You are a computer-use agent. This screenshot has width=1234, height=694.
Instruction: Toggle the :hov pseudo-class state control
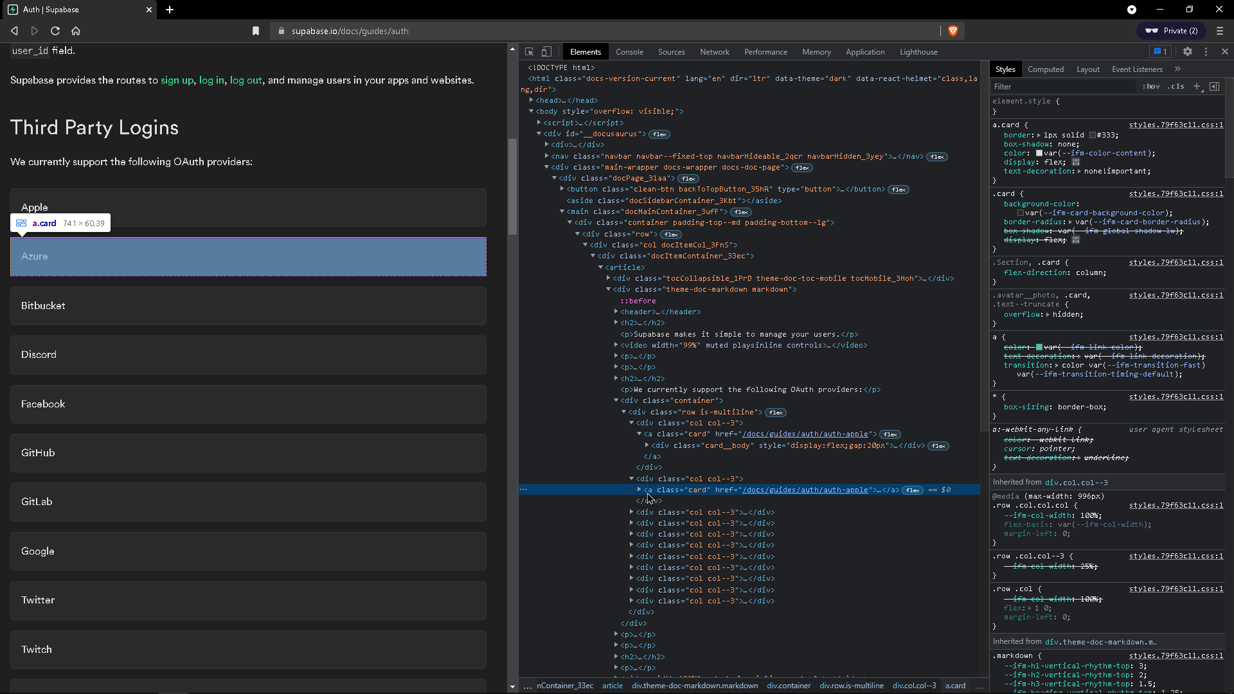[1151, 86]
